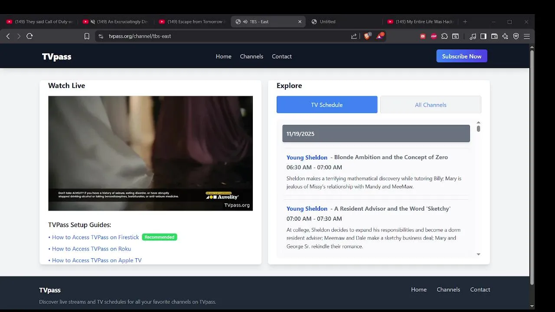
Task: Unmute icon on An Excruciatingly tab
Action: (92, 22)
